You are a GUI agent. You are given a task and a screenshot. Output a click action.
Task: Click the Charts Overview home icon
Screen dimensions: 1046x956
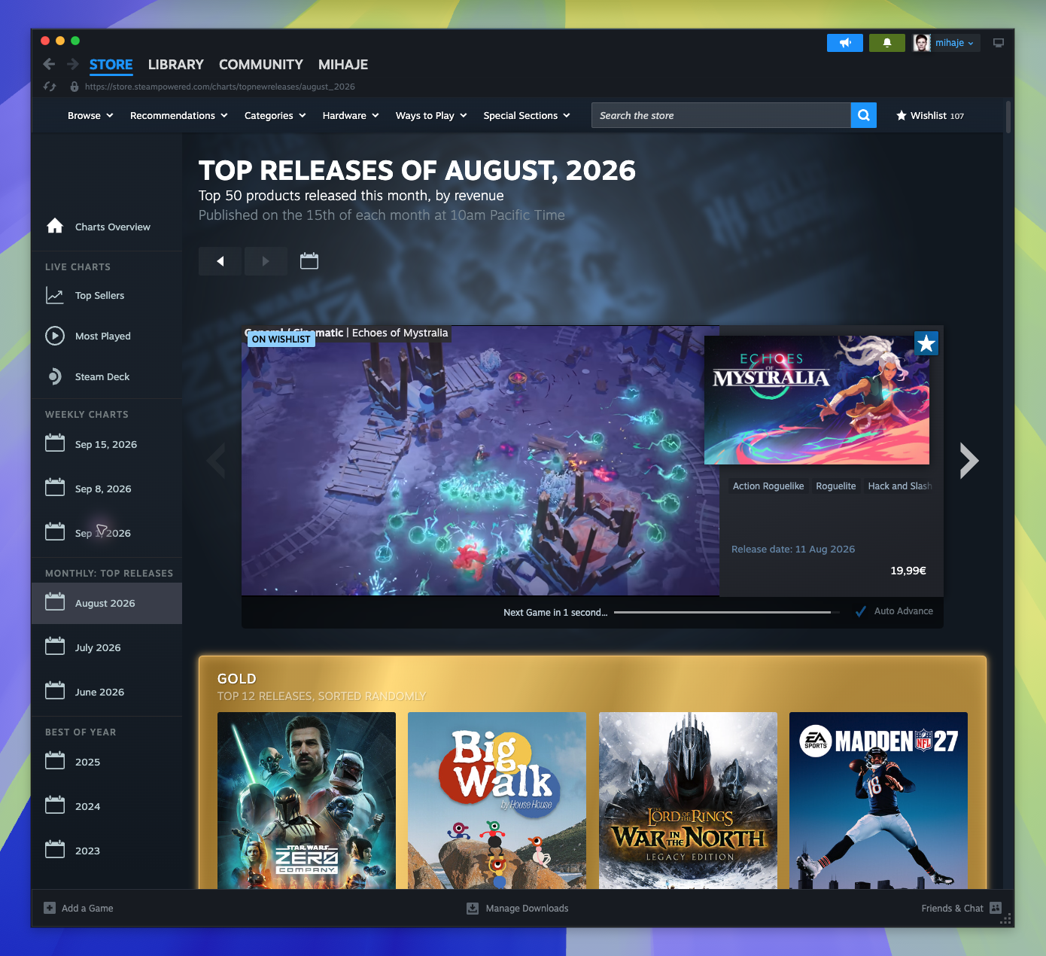coord(55,226)
